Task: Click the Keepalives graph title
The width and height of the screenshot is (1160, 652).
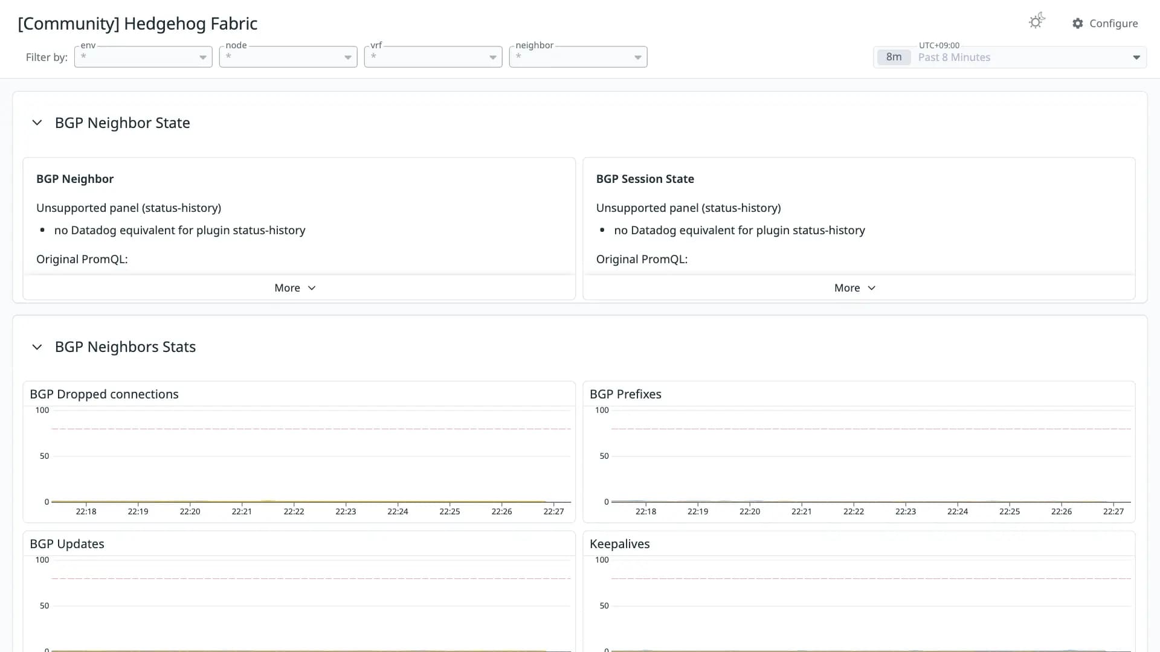Action: click(619, 544)
